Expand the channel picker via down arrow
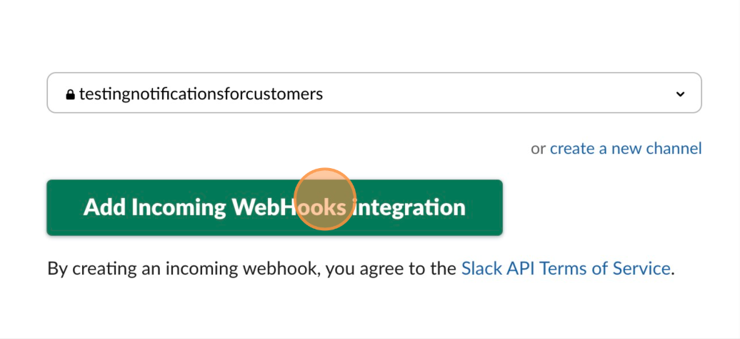The height and width of the screenshot is (339, 740). (680, 94)
